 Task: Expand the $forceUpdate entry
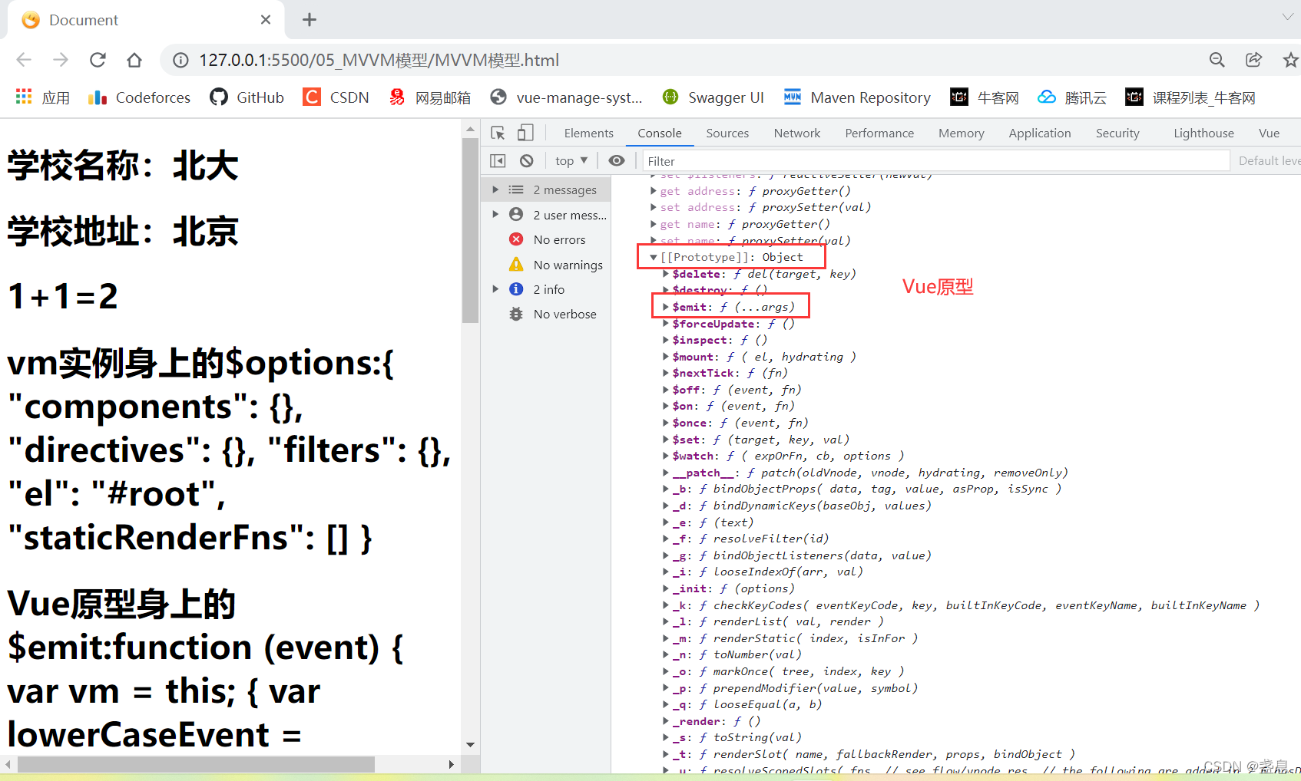(666, 324)
